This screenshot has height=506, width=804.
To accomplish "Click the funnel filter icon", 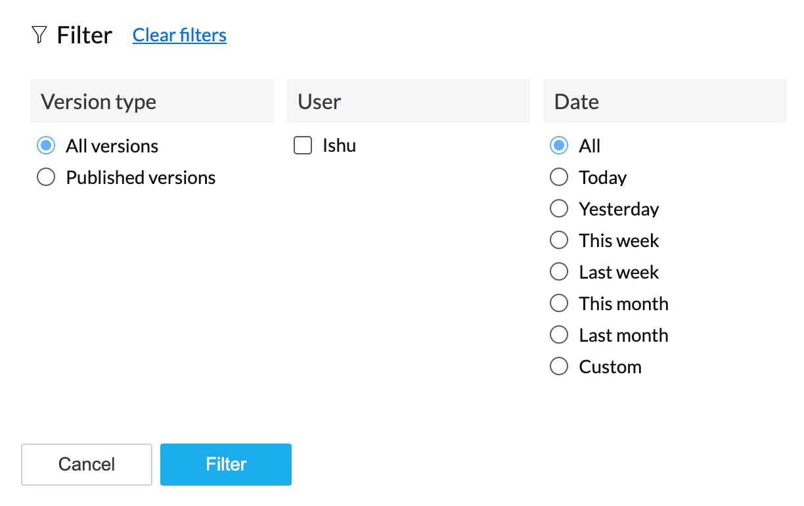I will coord(39,35).
